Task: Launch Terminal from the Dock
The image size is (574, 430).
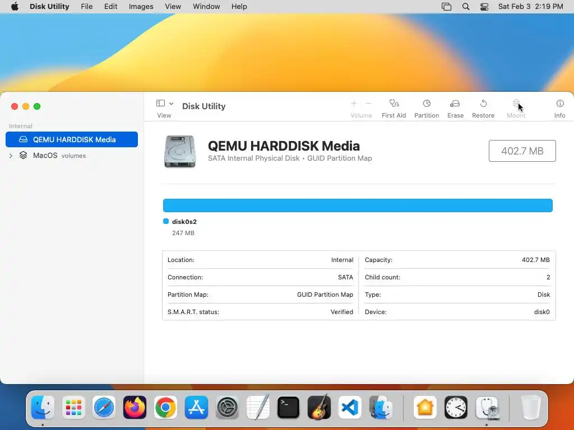Action: coord(289,407)
